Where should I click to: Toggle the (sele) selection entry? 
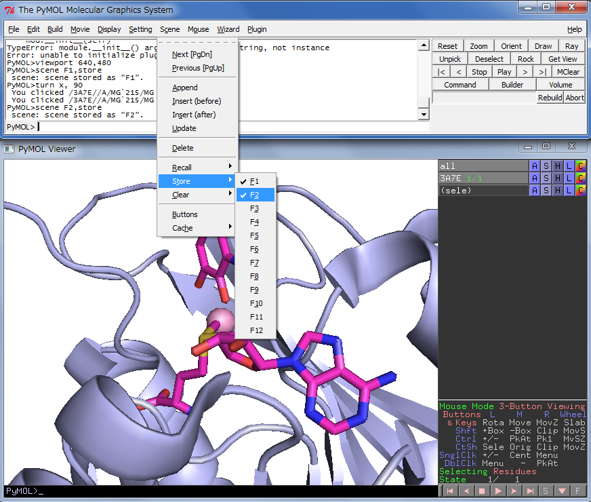point(483,191)
